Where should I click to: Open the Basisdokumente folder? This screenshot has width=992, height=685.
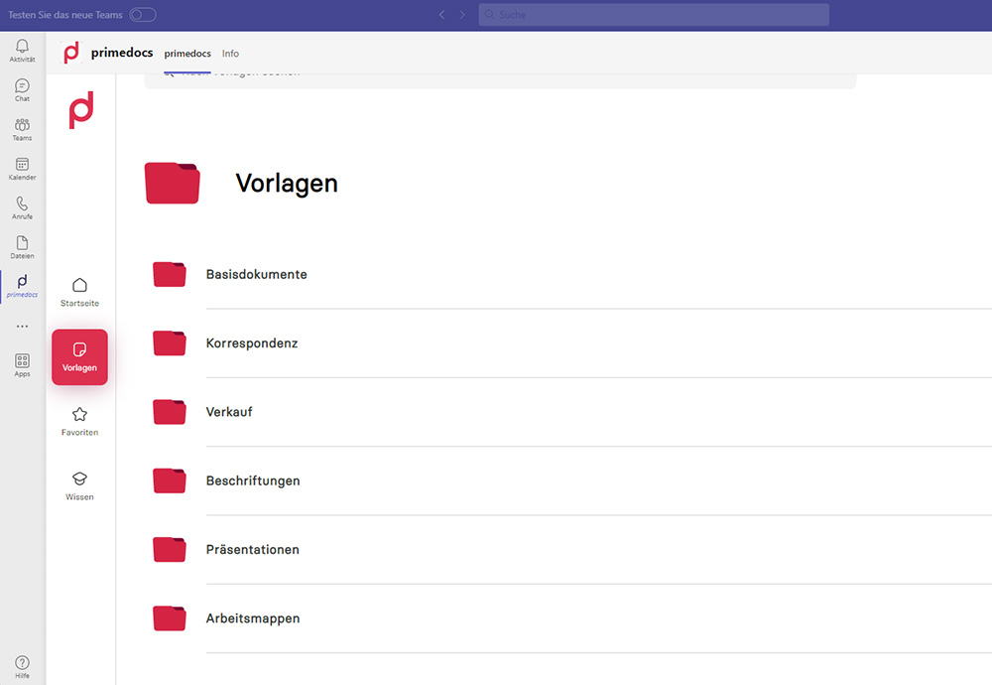(x=256, y=274)
